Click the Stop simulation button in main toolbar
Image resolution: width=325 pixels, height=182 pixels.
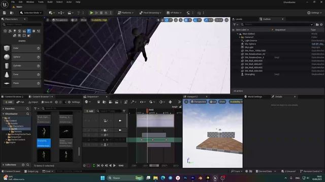pos(101,13)
